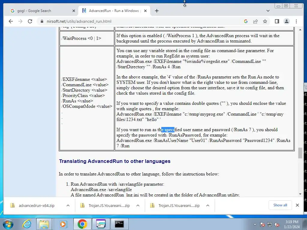The height and width of the screenshot is (230, 307).
Task: Expand options for second Trojan.JS.Youareani zip
Action: pos(208,205)
